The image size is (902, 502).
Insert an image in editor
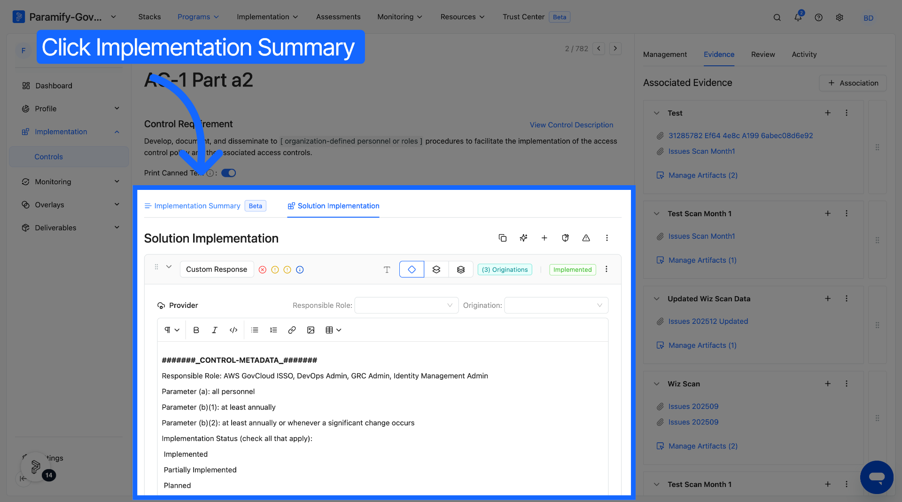point(311,330)
